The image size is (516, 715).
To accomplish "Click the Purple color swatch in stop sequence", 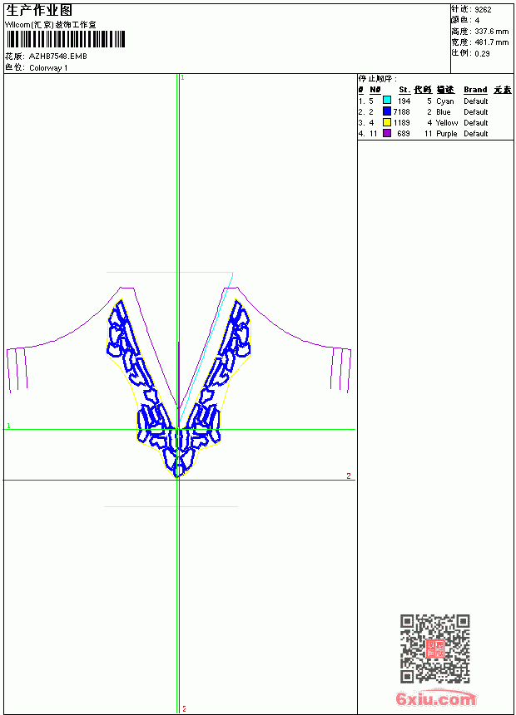I will pos(387,133).
